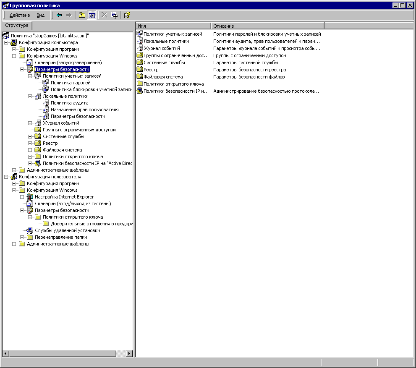
Task: Collapse Конфигурация пользователя node
Action: (x=6, y=177)
